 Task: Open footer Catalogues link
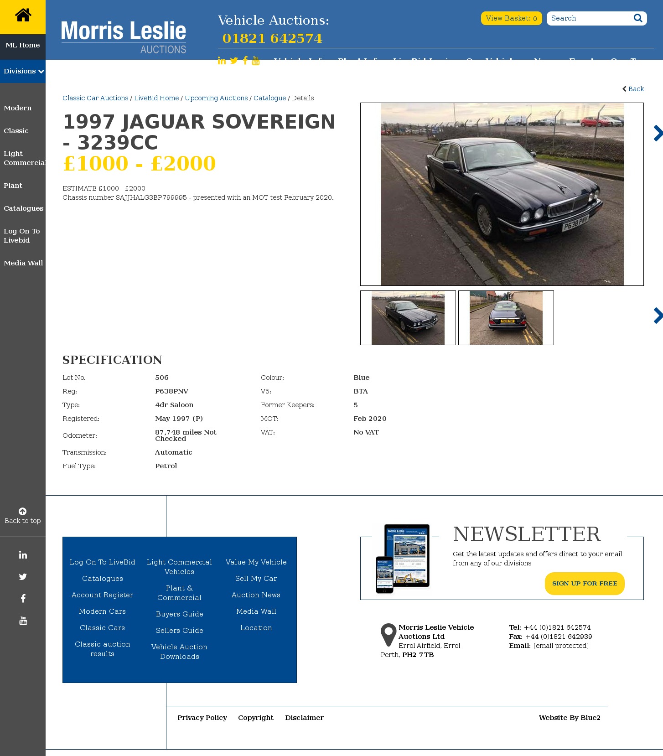click(103, 579)
